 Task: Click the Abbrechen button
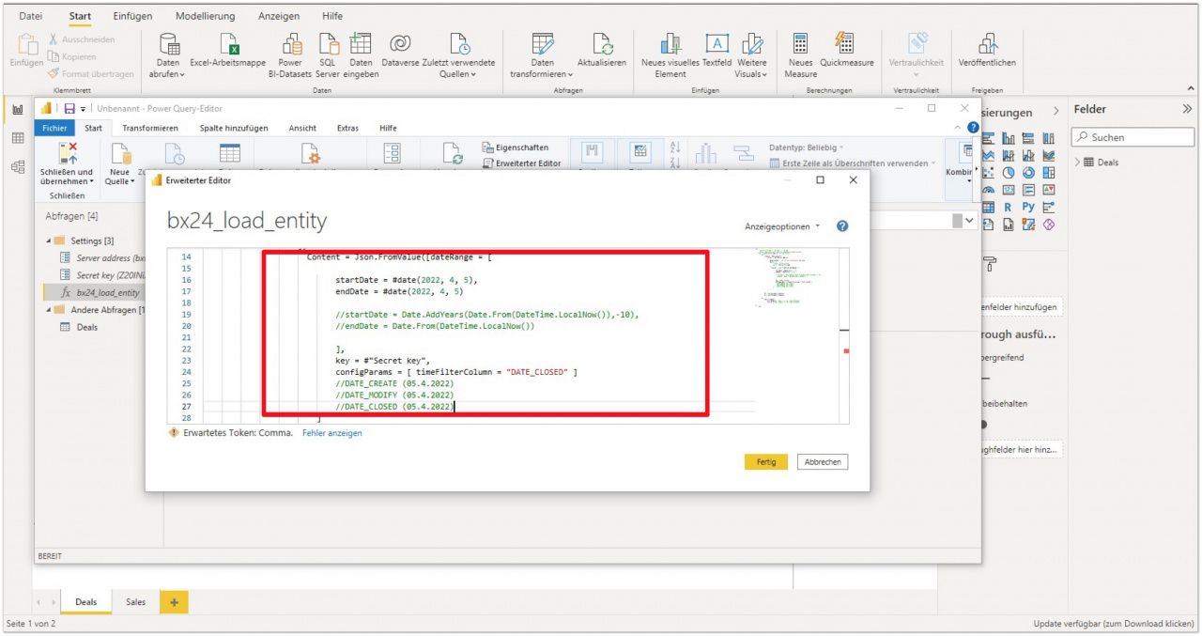[x=823, y=462]
